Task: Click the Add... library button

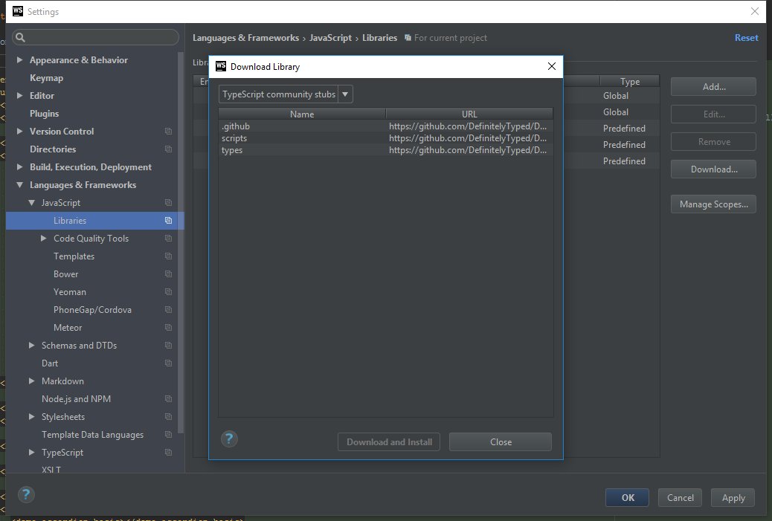Action: (x=713, y=87)
